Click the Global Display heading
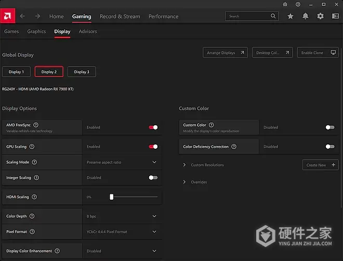 click(18, 55)
